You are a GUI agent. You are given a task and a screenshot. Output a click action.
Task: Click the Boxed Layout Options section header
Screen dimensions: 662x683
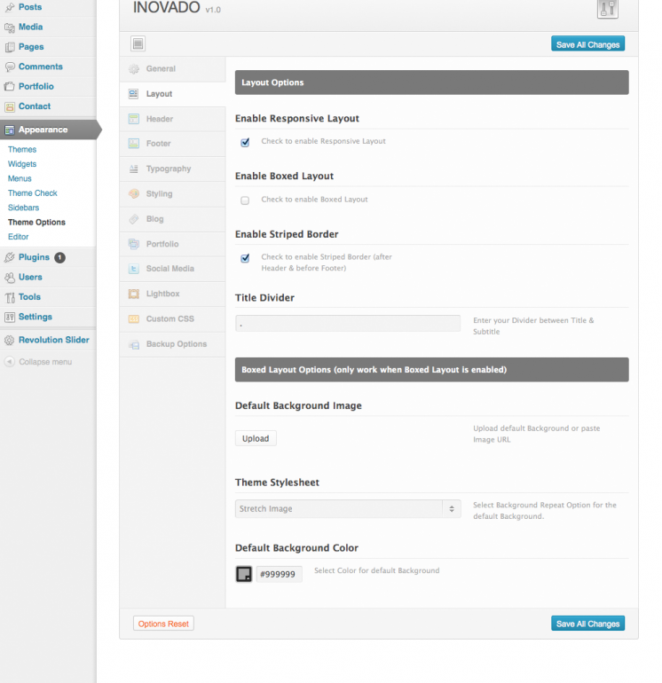click(x=432, y=370)
